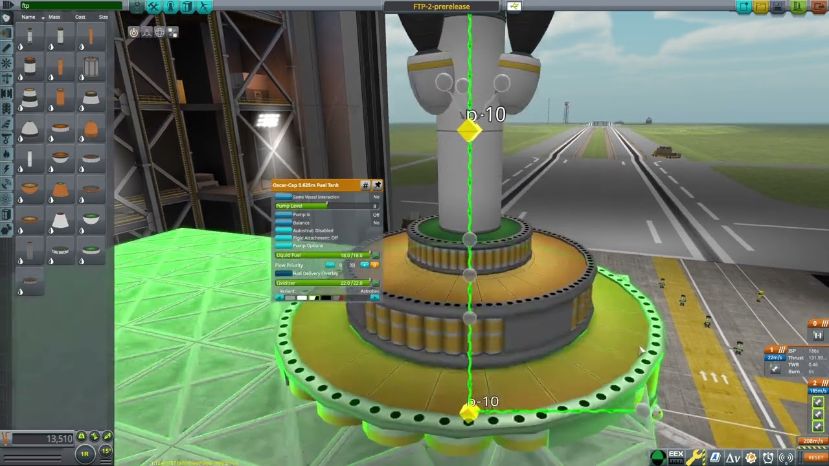Click the airplane icon in top toolbar
This screenshot has width=829, height=466.
[x=204, y=7]
